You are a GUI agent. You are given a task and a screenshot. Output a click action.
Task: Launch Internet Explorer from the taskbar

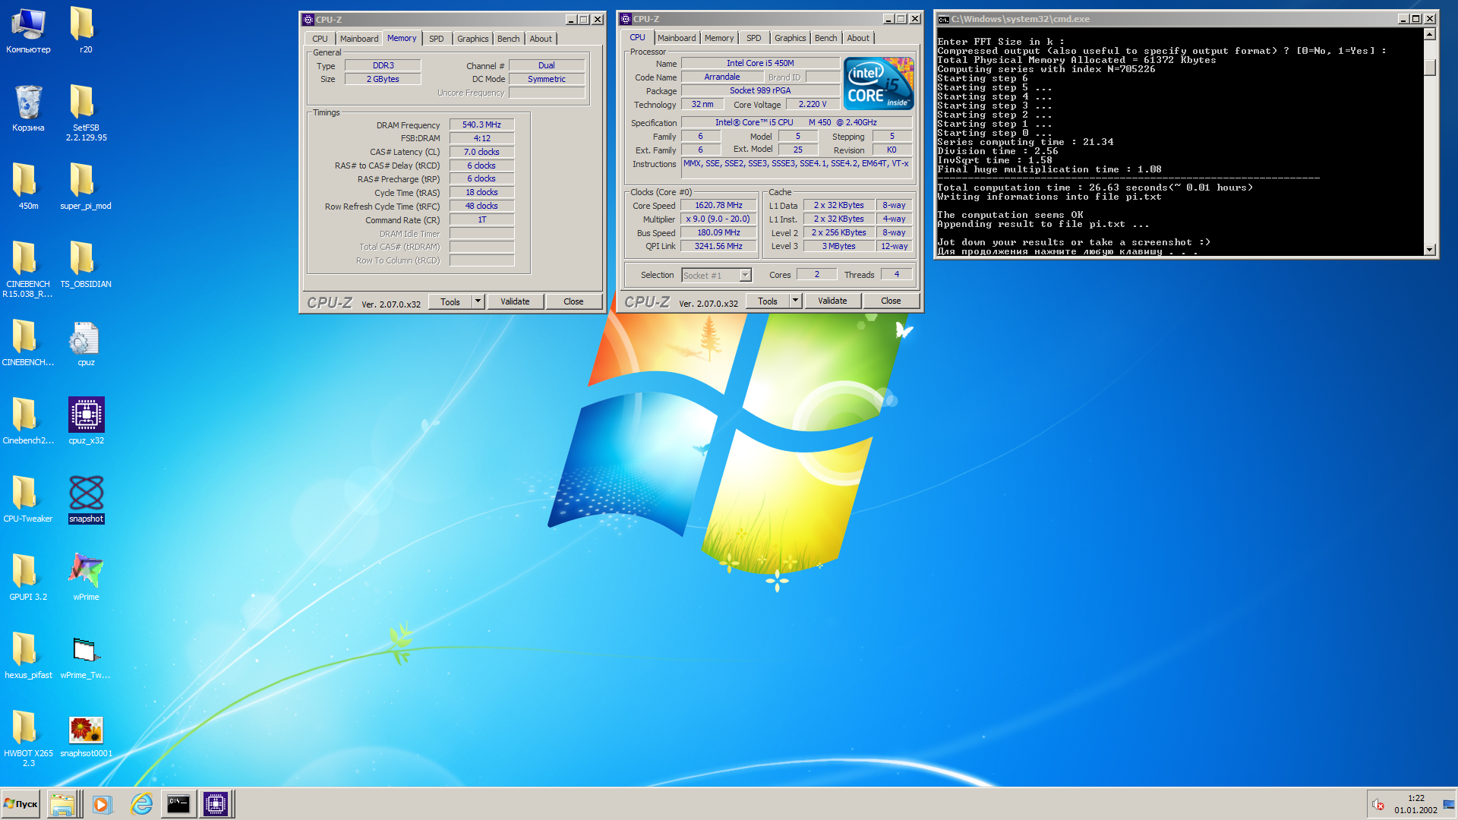(140, 804)
